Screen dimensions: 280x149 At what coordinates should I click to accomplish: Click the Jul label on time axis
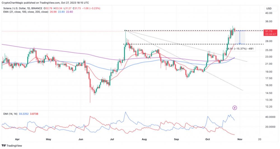(x=112, y=140)
